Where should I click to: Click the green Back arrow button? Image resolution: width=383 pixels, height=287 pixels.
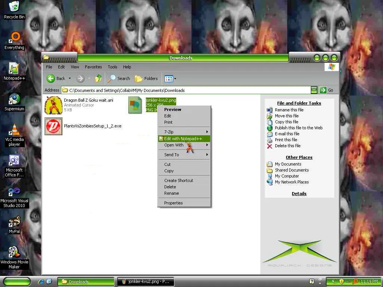point(50,78)
